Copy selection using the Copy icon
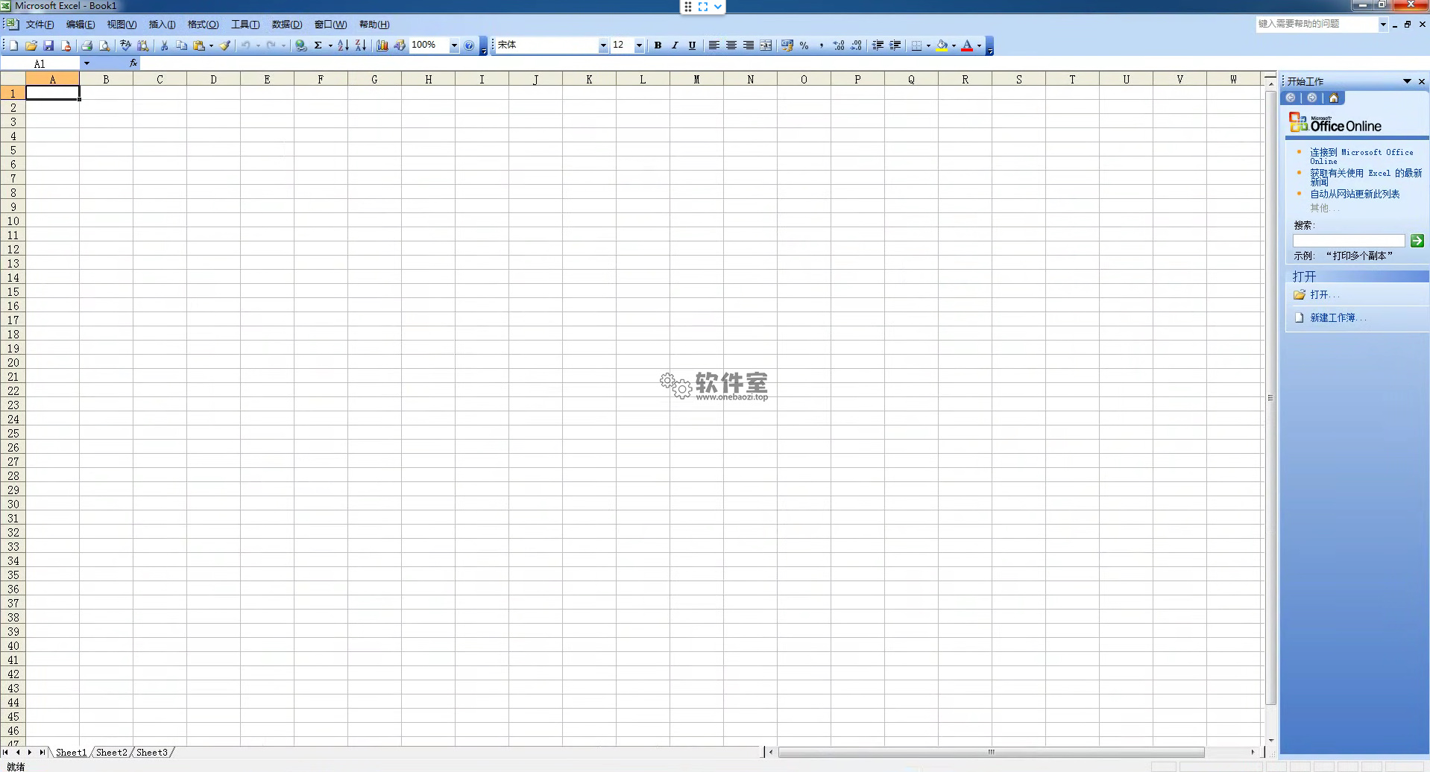 click(x=181, y=45)
